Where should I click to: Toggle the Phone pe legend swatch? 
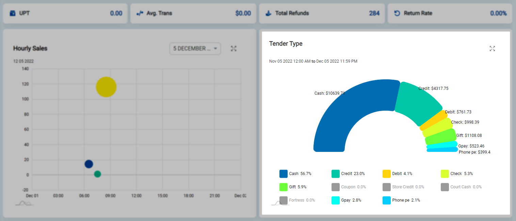387,200
